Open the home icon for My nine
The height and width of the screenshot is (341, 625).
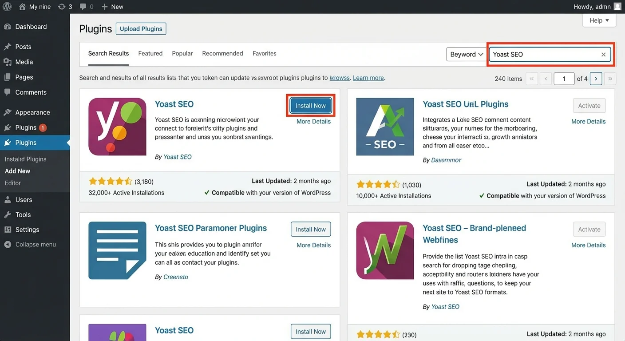[22, 7]
